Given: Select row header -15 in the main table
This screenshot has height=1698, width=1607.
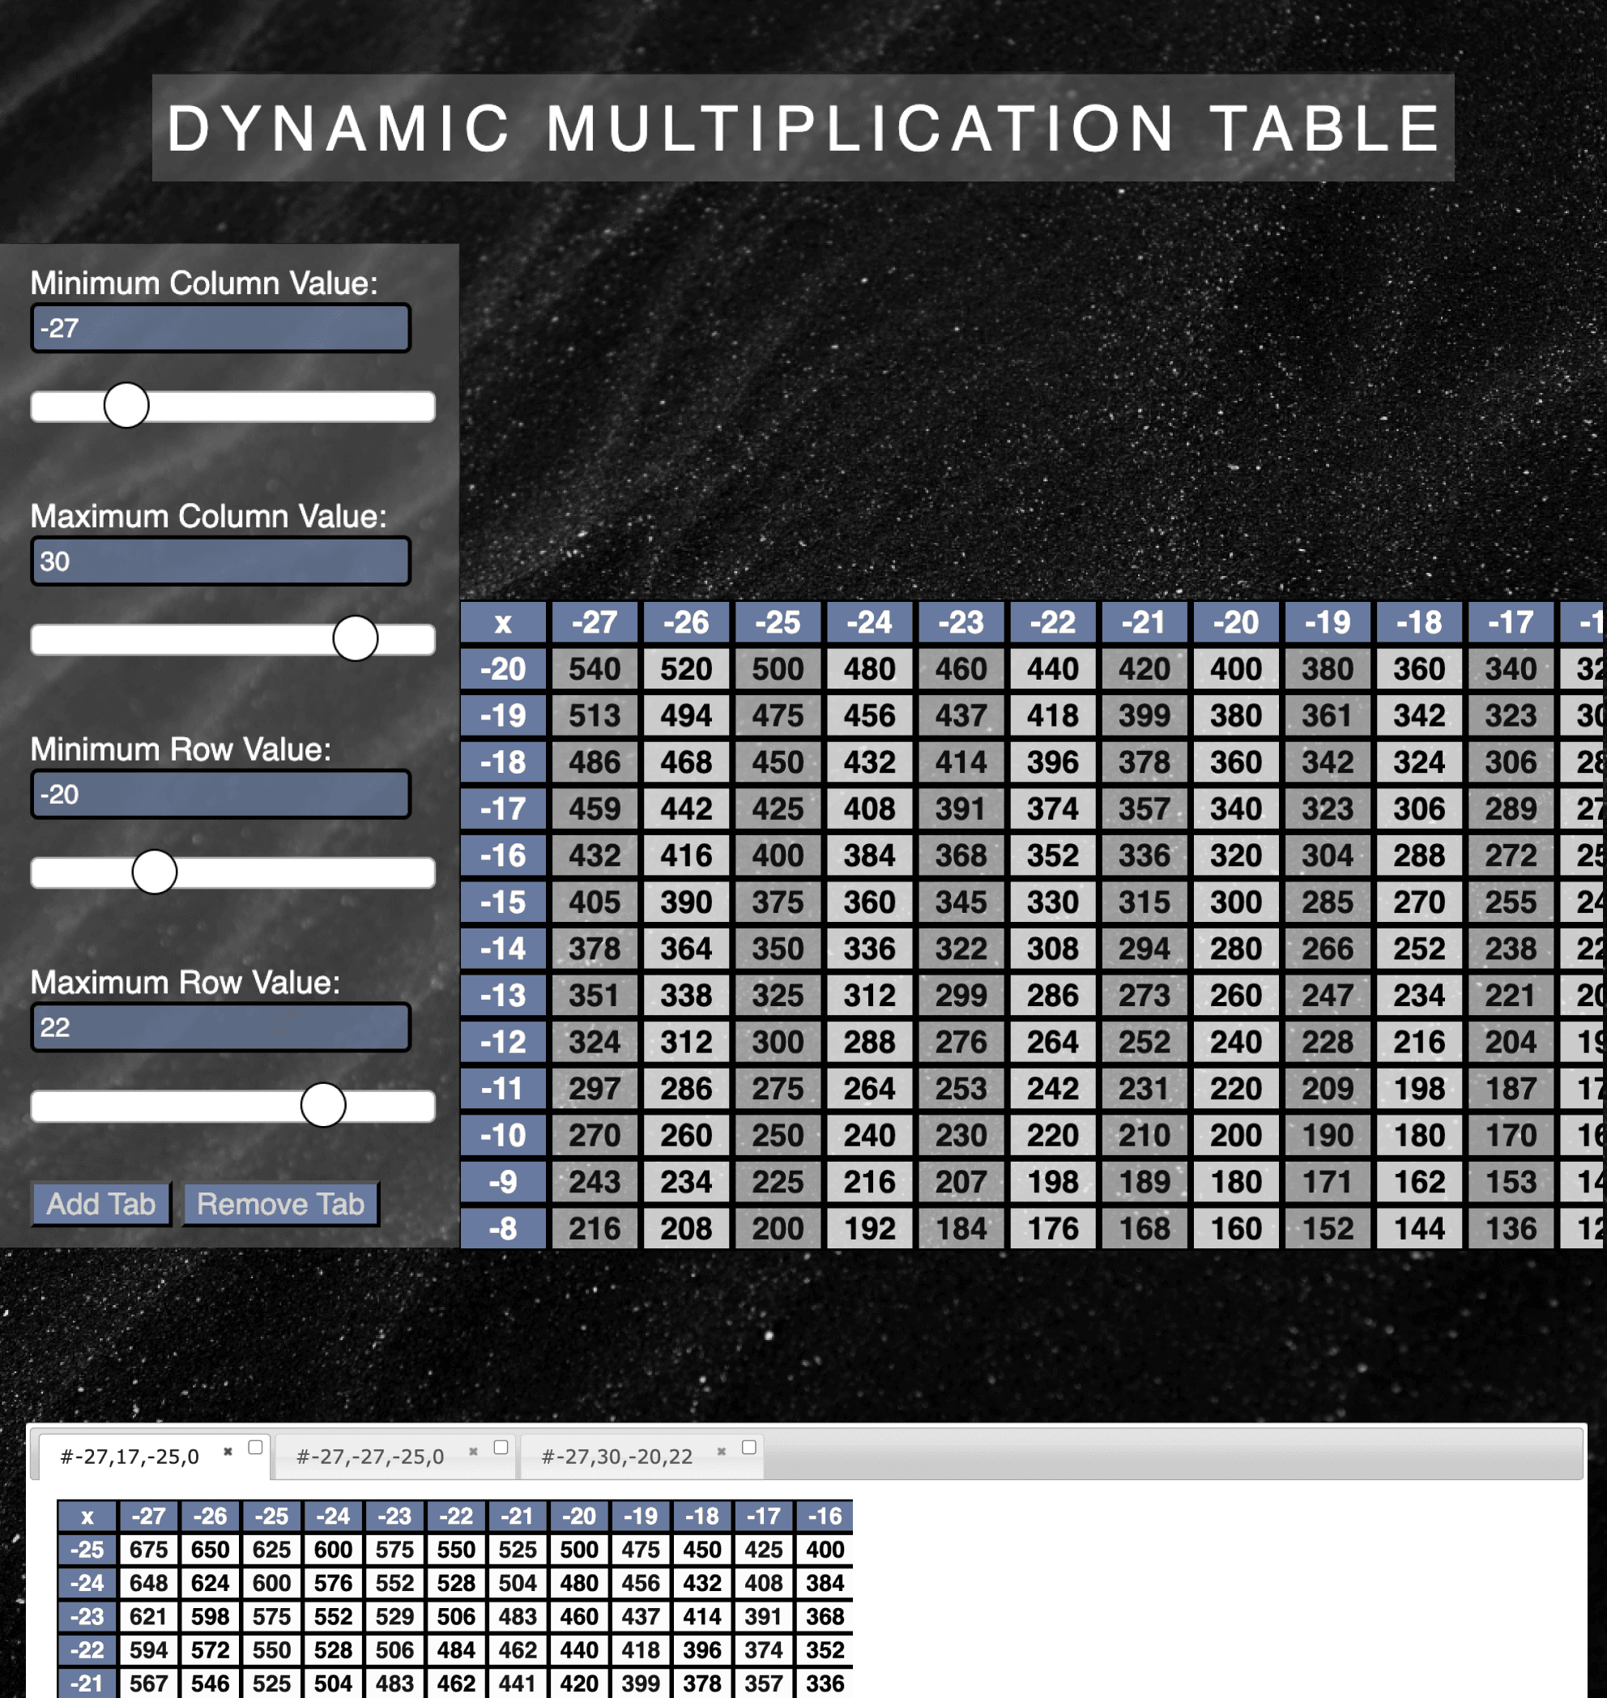Looking at the screenshot, I should [x=503, y=902].
